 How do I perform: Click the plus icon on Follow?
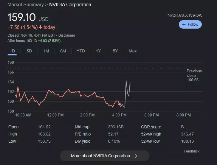pos(184,24)
